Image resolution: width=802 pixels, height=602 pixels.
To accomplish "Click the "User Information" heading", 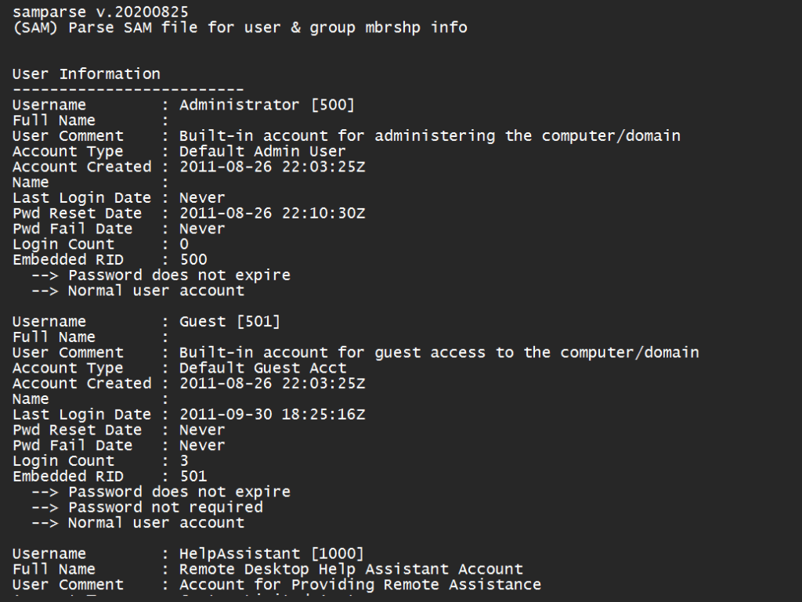I will [86, 74].
